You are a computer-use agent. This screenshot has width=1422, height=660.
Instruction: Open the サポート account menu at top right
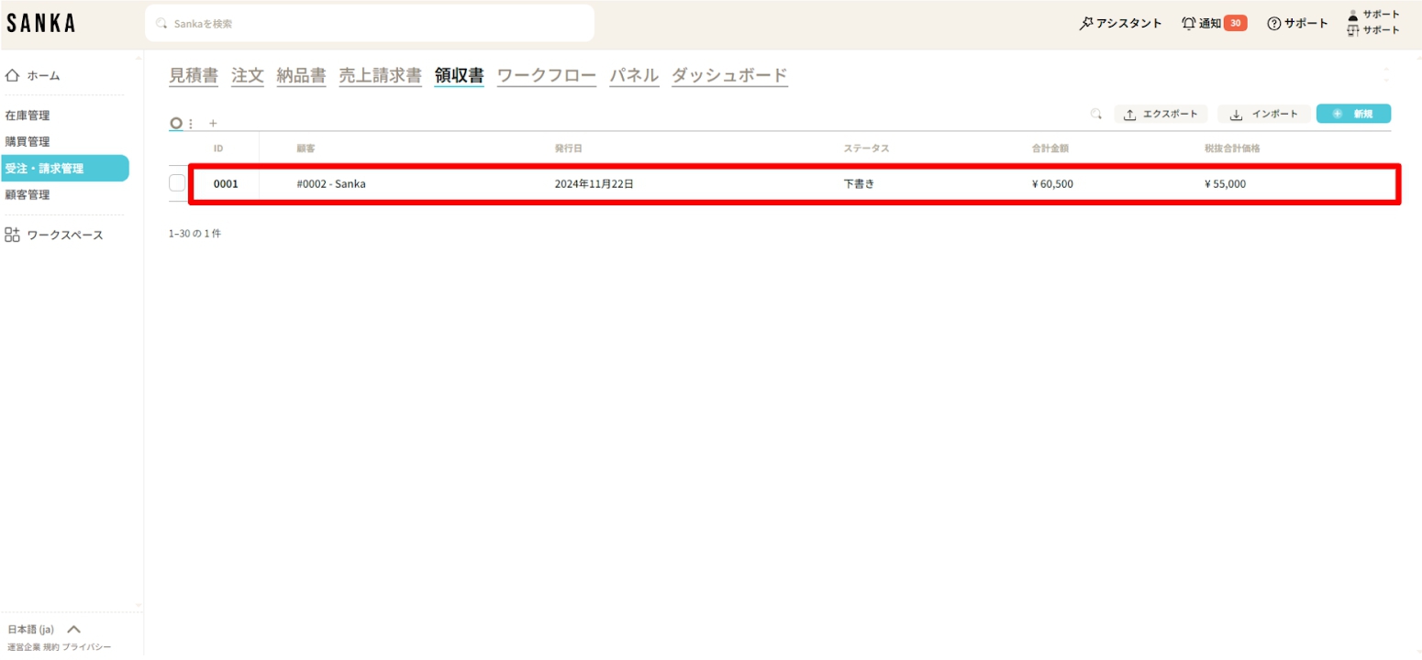1373,22
